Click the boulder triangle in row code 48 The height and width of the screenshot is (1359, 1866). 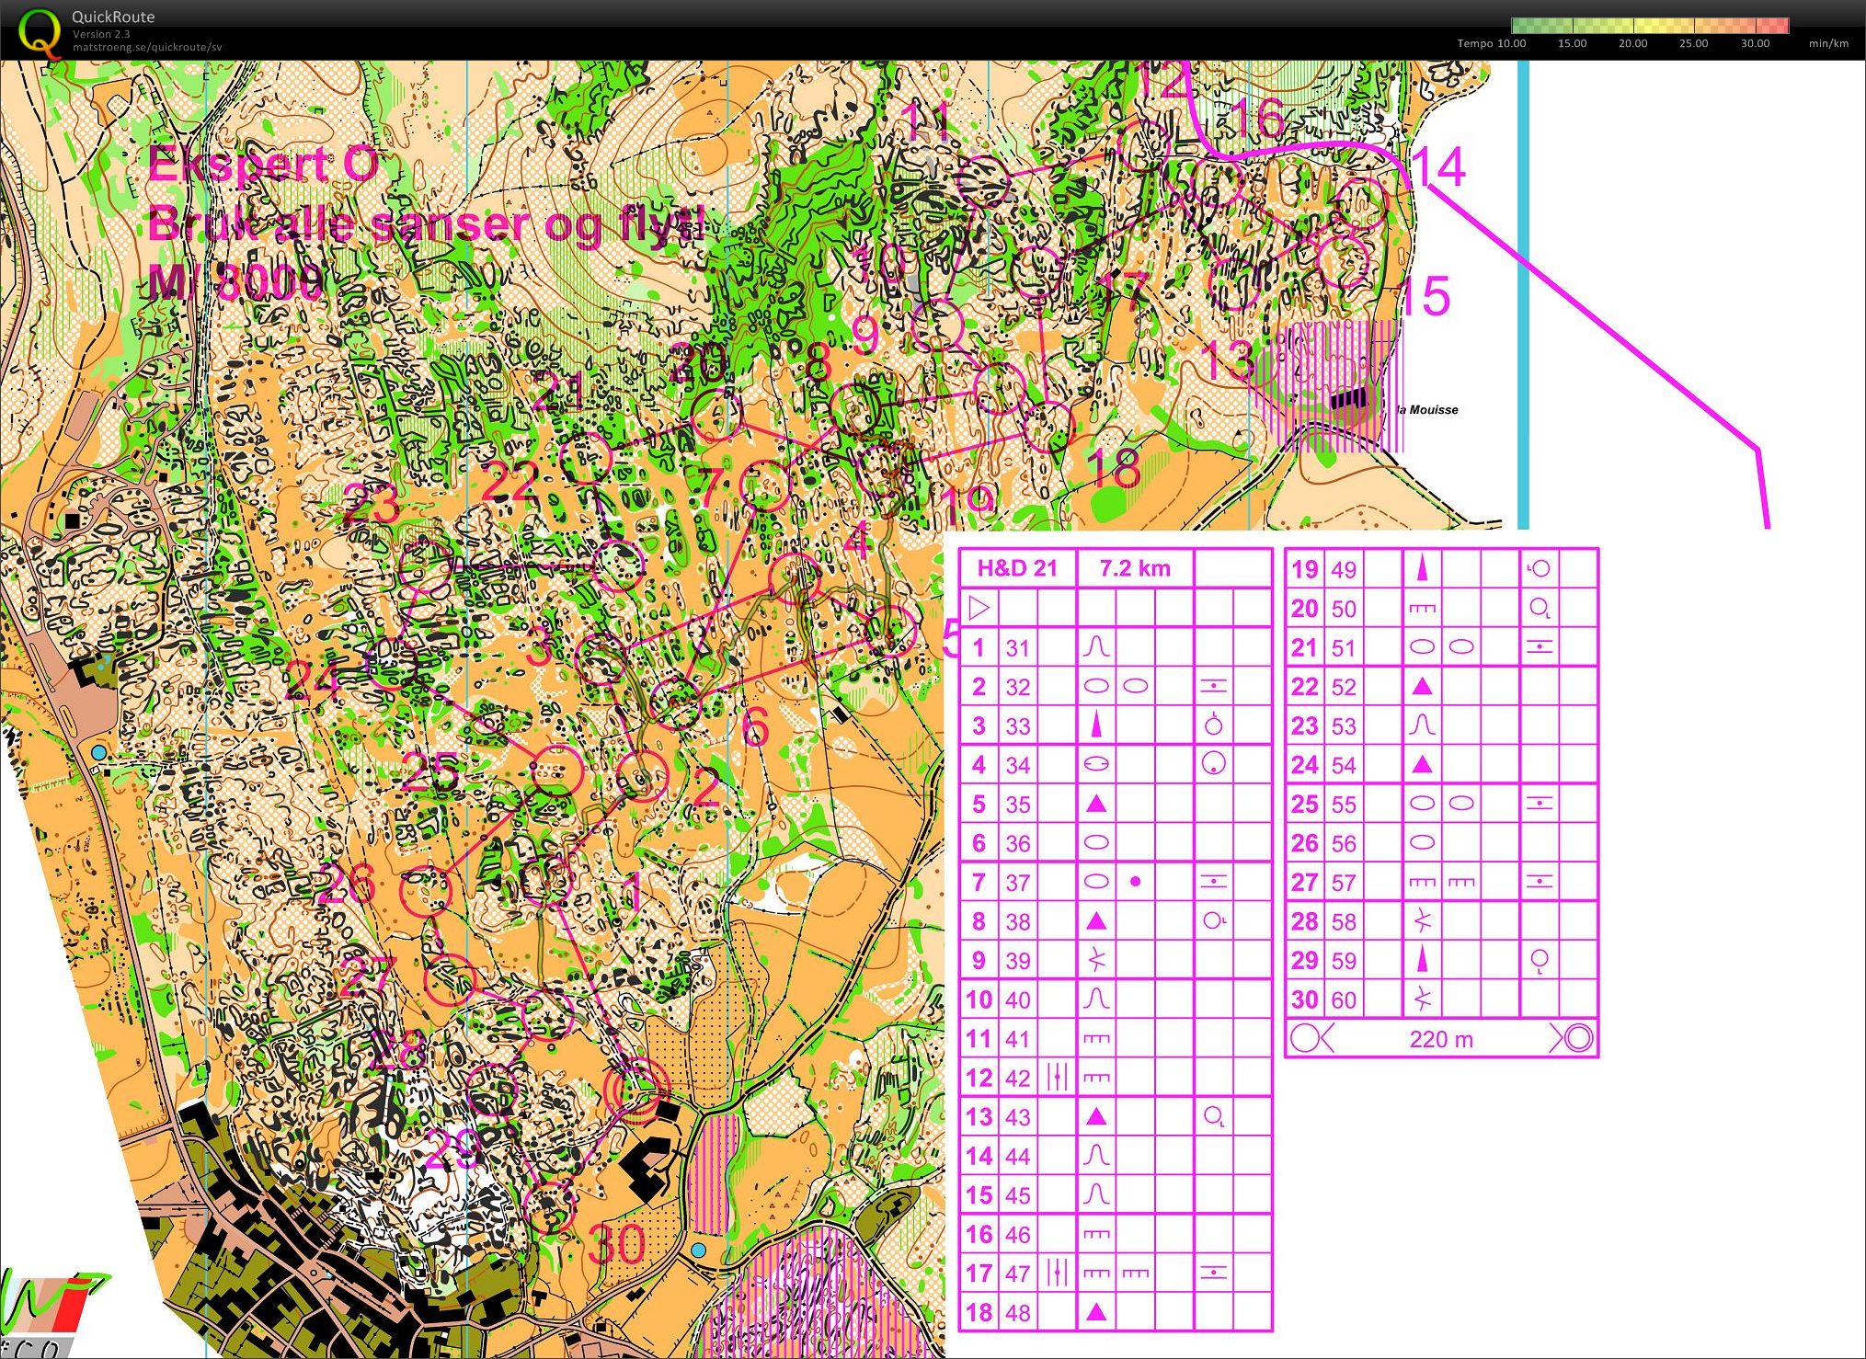pos(1096,1312)
